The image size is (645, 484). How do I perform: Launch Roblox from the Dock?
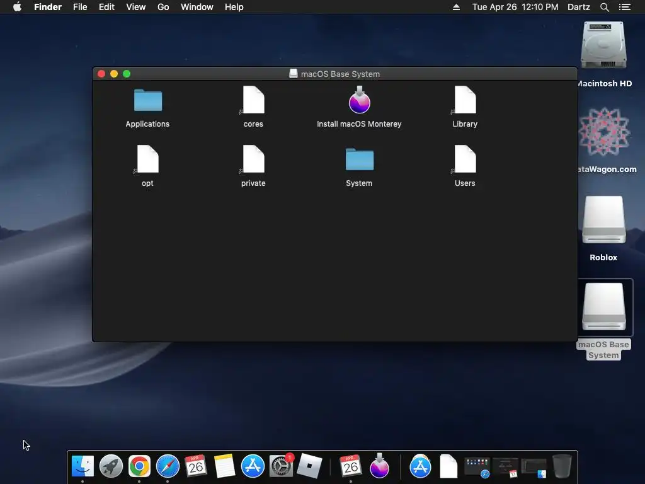[309, 466]
